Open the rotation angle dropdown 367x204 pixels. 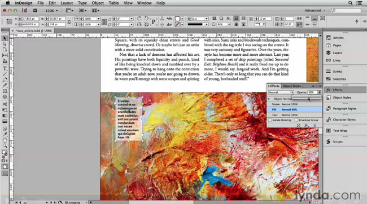(132, 19)
